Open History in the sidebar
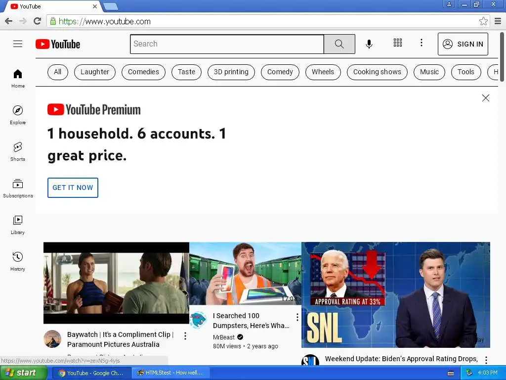Image resolution: width=506 pixels, height=380 pixels. tap(18, 261)
